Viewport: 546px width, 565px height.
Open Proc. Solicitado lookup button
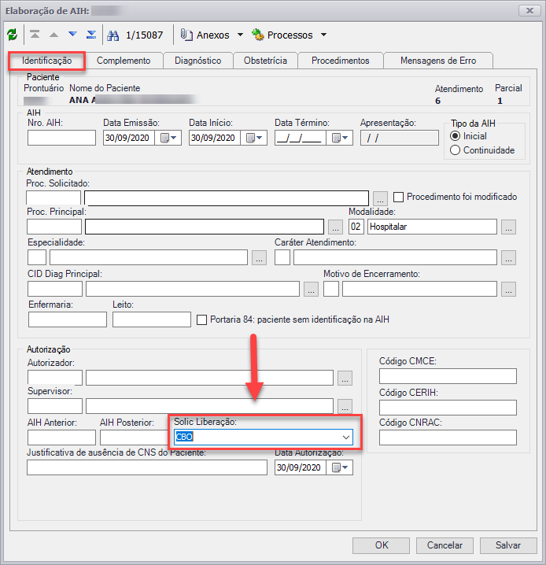tap(380, 198)
